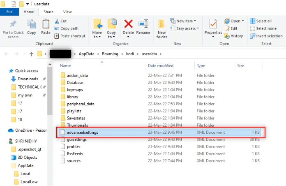Click kodi in the address path
This screenshot has width=286, height=186.
(x=130, y=54)
